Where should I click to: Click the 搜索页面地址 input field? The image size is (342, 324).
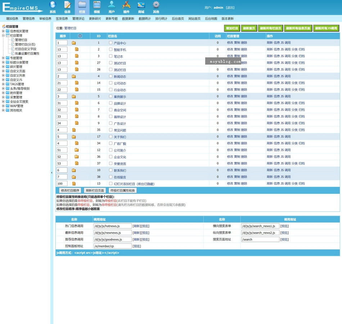click(260, 240)
